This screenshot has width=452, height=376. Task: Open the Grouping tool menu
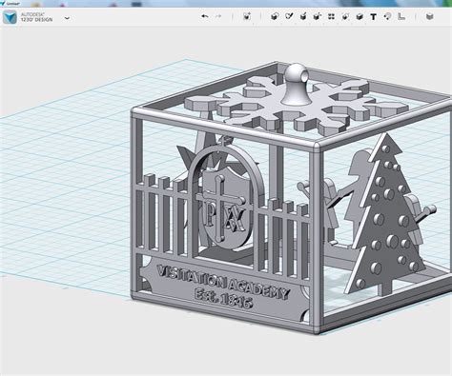pyautogui.click(x=345, y=17)
